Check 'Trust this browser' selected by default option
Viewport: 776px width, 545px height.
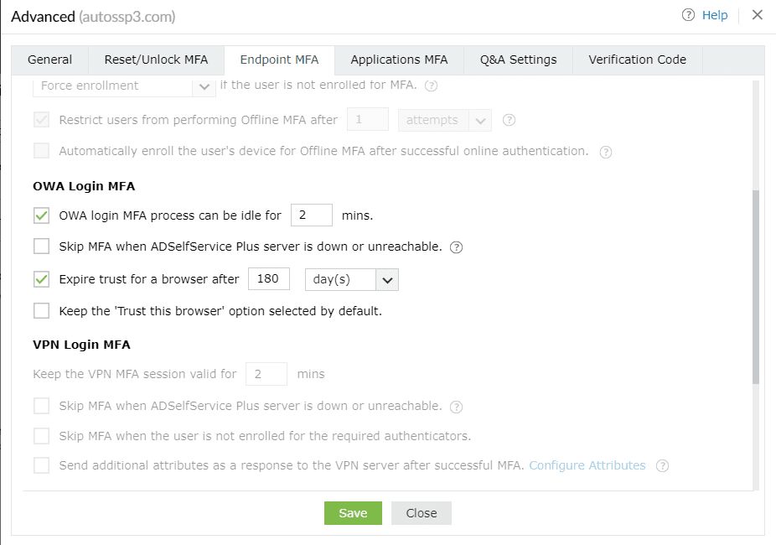point(41,311)
